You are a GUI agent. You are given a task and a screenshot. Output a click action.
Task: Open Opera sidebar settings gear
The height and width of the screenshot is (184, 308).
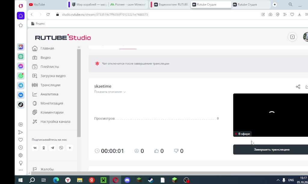coord(21,155)
